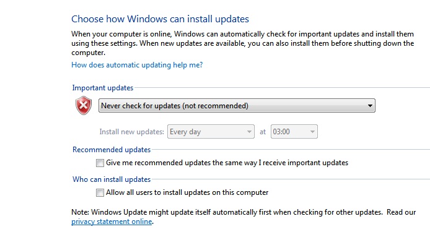The width and height of the screenshot is (430, 245).
Task: Enable the recommended updates checkbox
Action: (x=100, y=163)
